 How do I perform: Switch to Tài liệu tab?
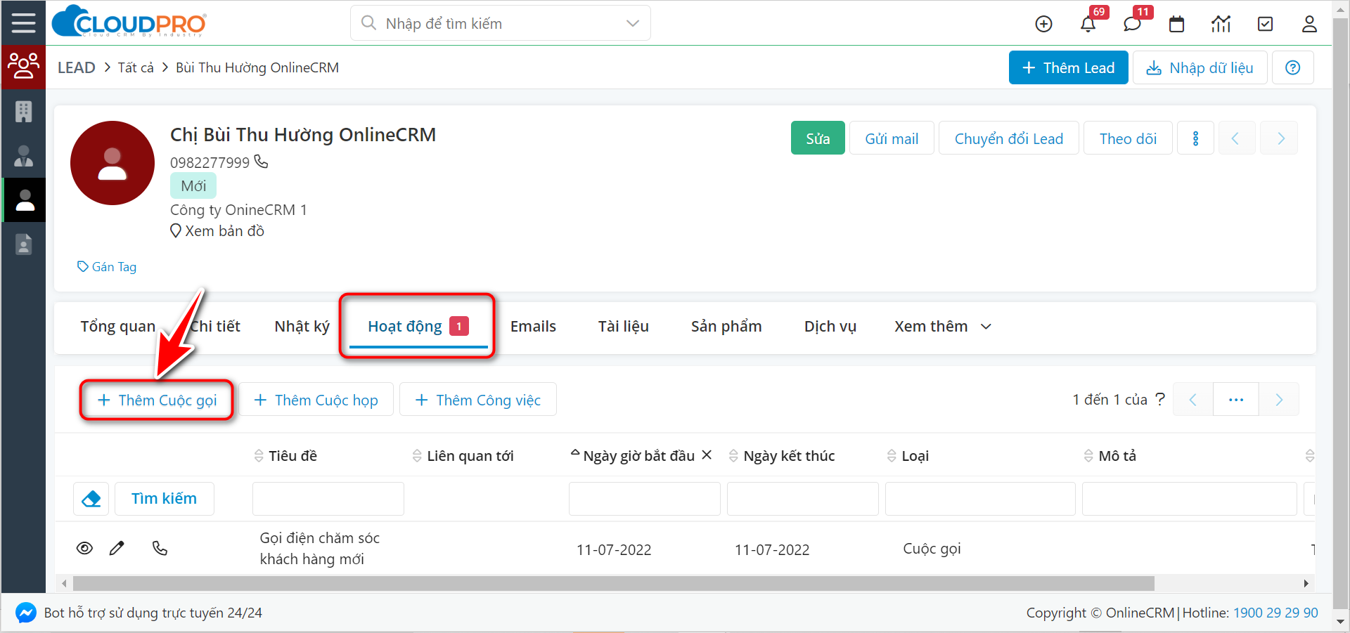click(x=623, y=327)
